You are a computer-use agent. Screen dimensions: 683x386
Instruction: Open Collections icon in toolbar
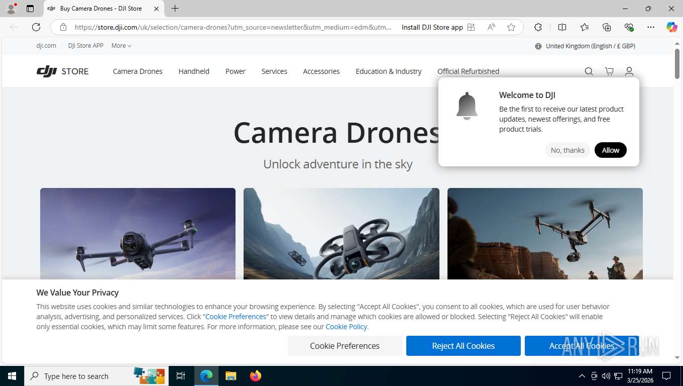tap(607, 27)
